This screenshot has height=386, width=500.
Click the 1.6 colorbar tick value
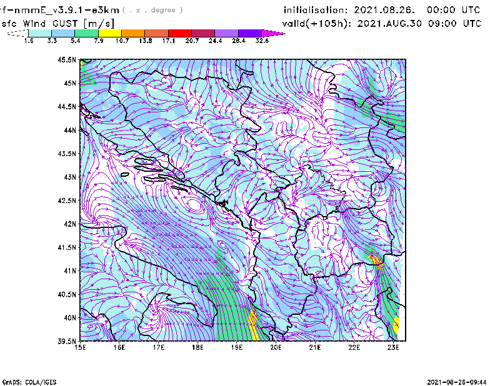click(29, 41)
